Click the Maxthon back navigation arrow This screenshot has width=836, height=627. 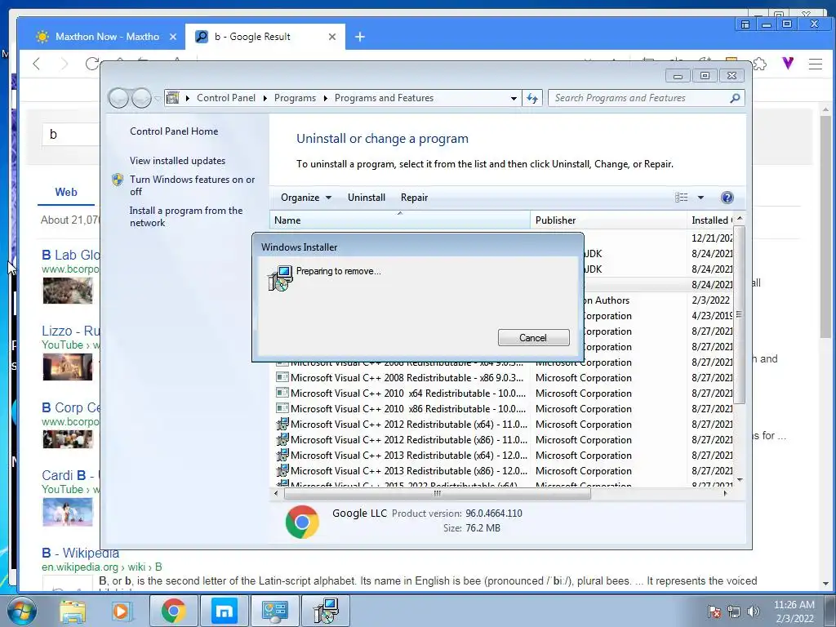point(36,64)
